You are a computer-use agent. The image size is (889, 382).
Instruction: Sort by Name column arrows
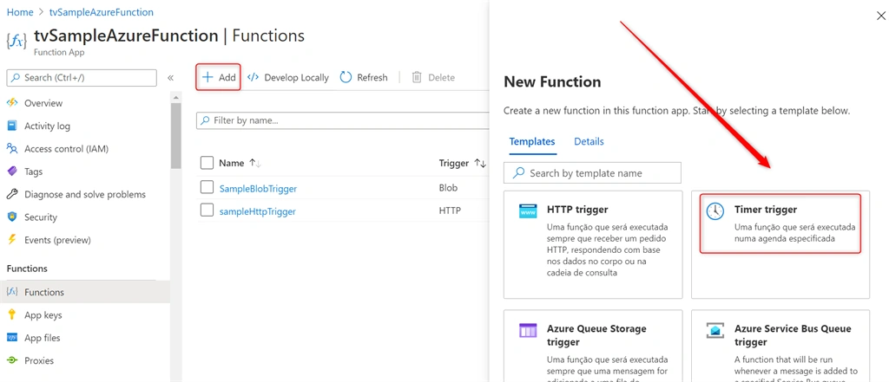(x=254, y=163)
